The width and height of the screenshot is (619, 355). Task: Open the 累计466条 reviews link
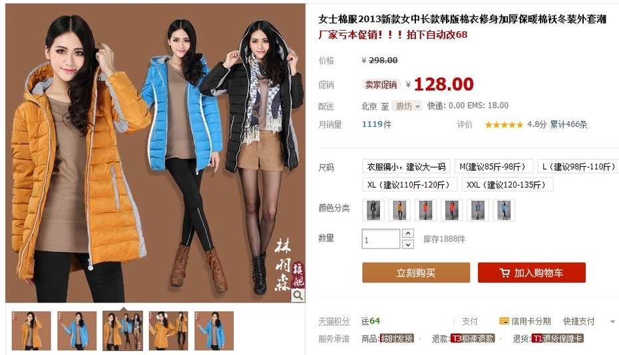(x=568, y=124)
